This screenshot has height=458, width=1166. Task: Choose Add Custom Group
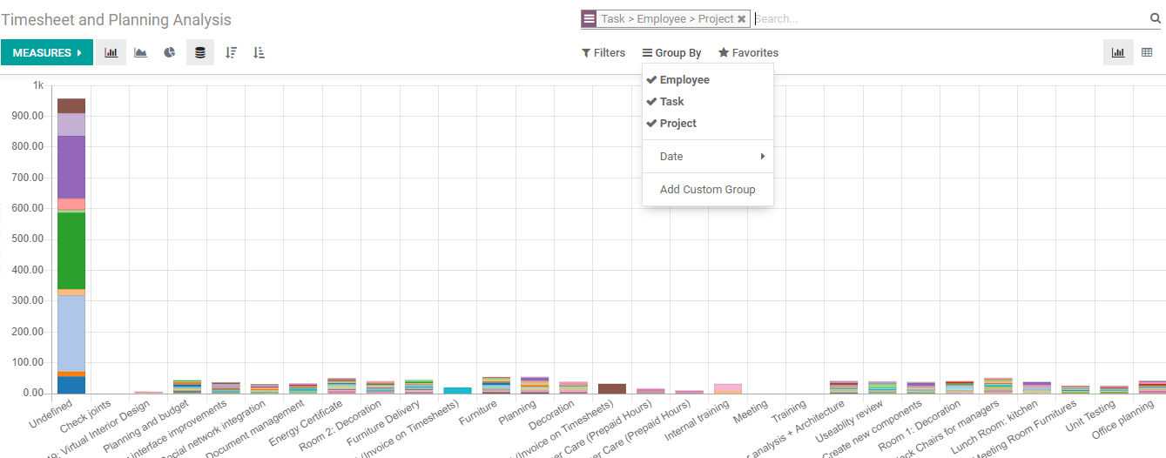tap(708, 190)
